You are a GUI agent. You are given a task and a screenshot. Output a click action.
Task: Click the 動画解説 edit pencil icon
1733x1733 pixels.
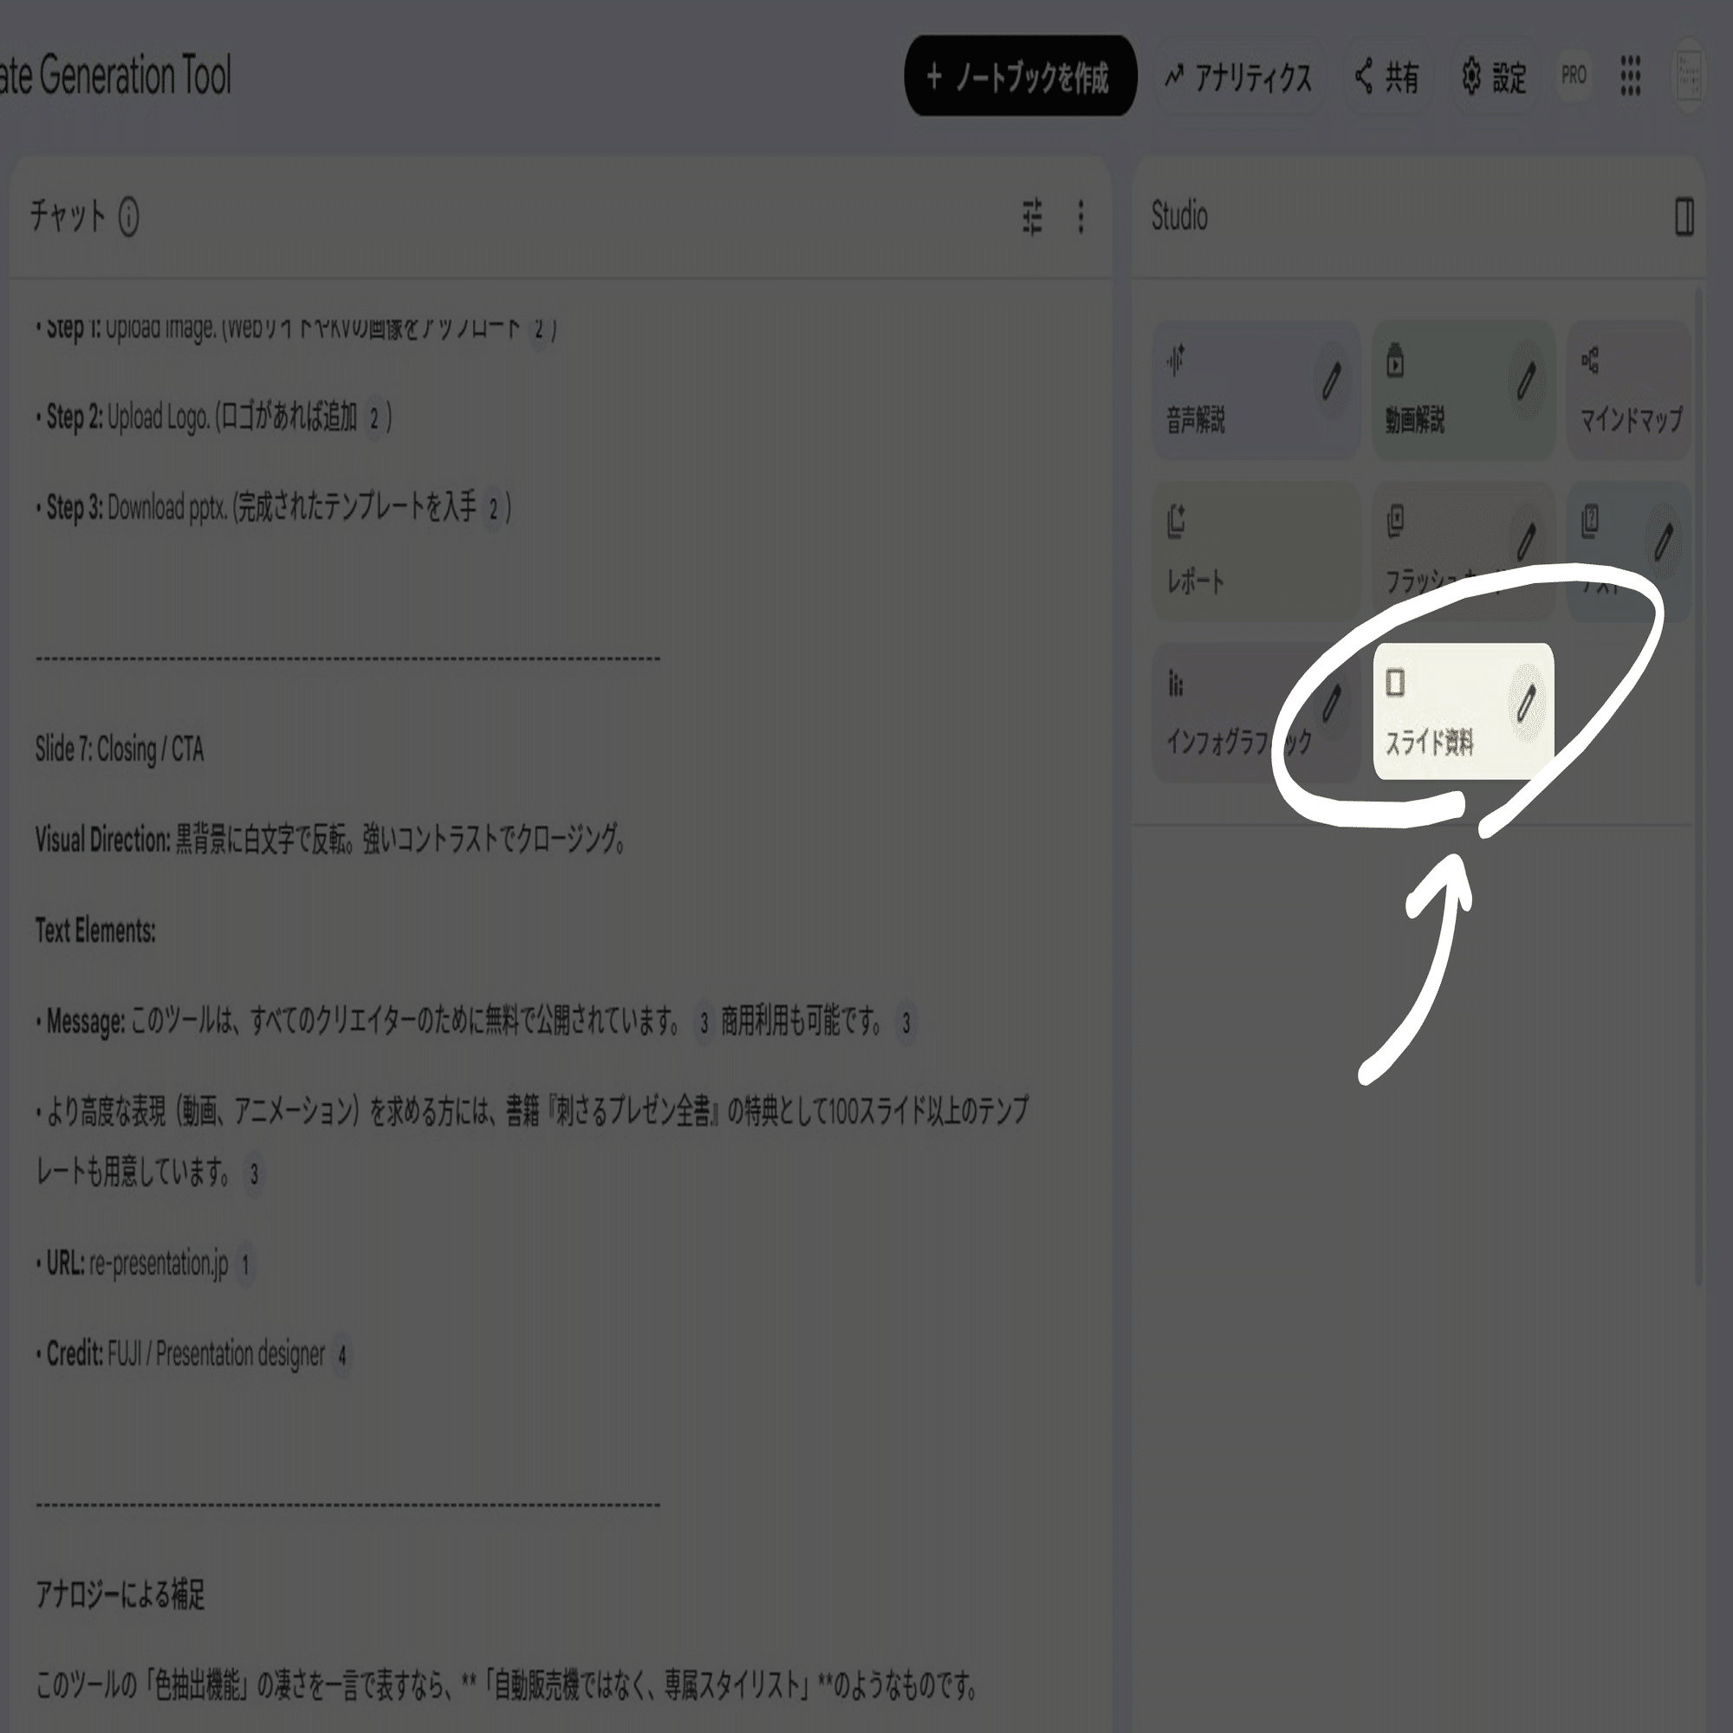tap(1526, 380)
